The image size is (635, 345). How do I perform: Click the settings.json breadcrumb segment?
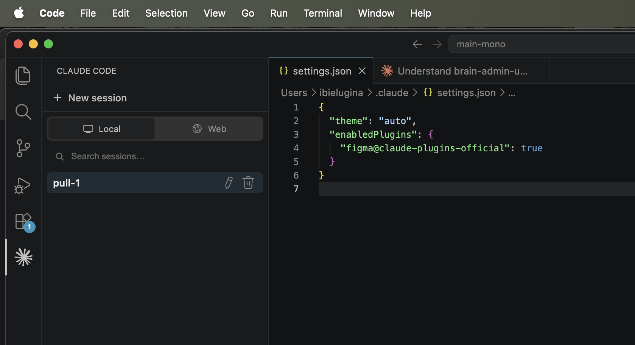[459, 93]
